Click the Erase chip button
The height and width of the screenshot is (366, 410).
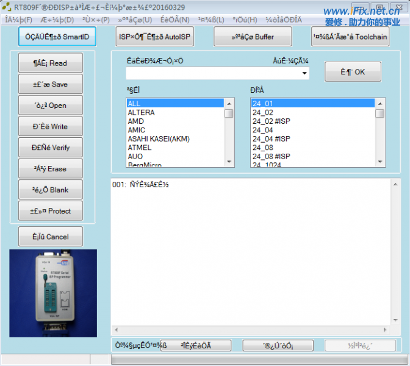(51, 169)
